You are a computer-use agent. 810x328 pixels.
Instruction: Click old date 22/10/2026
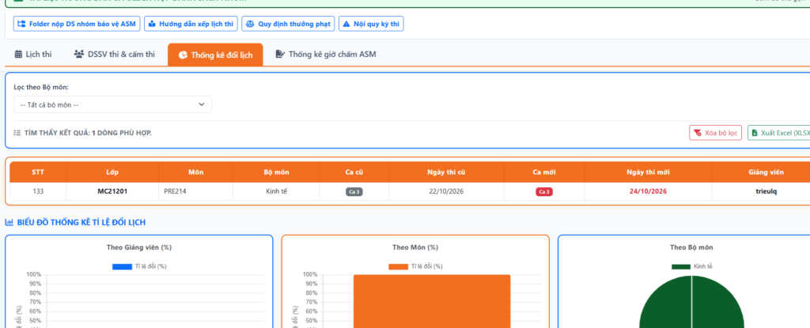[x=446, y=191]
